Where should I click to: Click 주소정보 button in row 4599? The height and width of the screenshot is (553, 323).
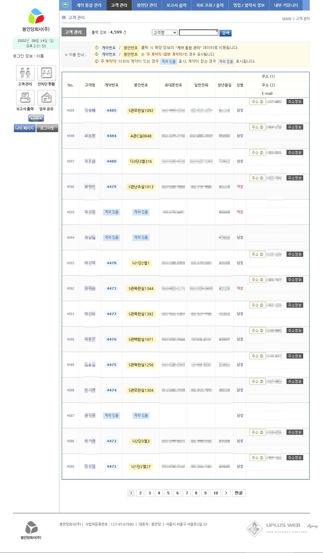[x=295, y=102]
